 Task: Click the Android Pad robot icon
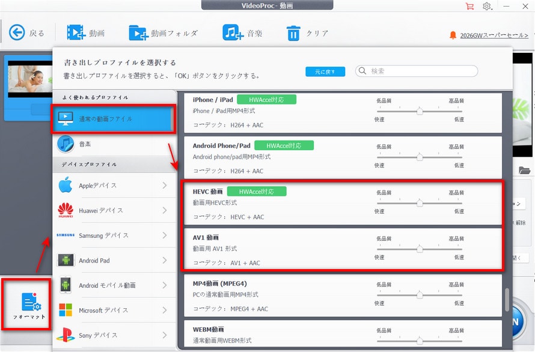[66, 260]
